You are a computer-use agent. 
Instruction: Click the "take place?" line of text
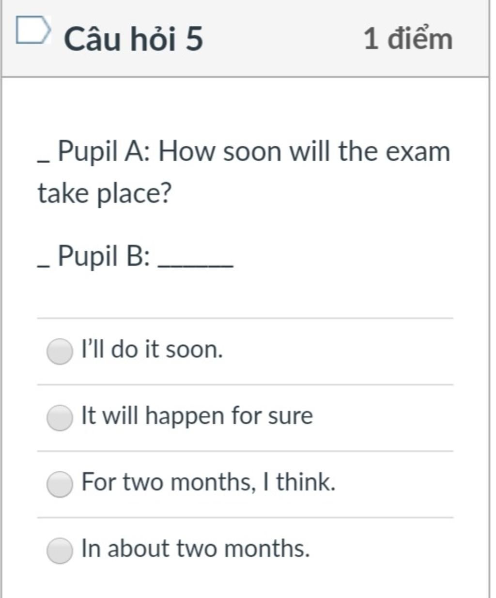pyautogui.click(x=105, y=194)
